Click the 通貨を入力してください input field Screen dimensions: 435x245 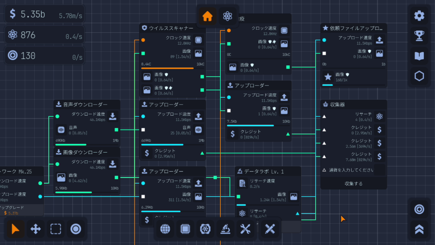click(x=351, y=170)
